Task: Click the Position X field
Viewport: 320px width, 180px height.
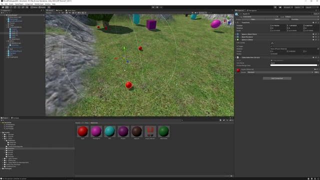Action: 279,25
